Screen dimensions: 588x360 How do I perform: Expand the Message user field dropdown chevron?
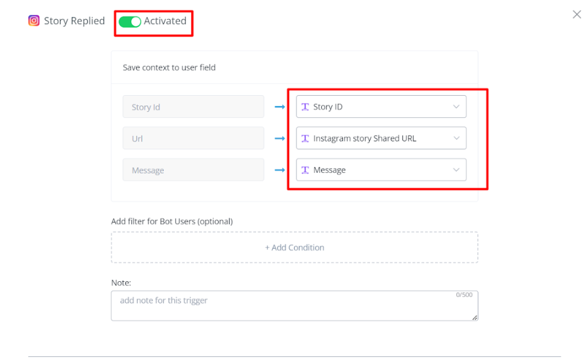pos(456,170)
